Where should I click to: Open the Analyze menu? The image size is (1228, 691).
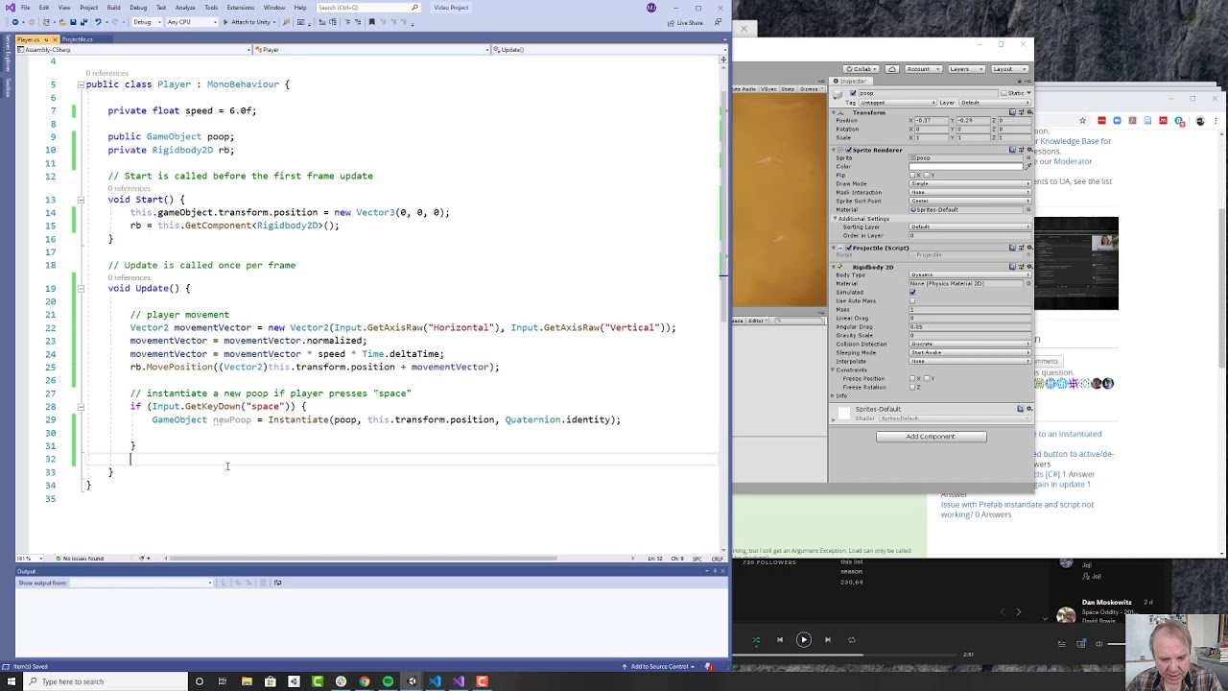185,8
